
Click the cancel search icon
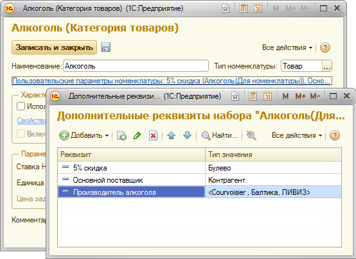tap(251, 135)
